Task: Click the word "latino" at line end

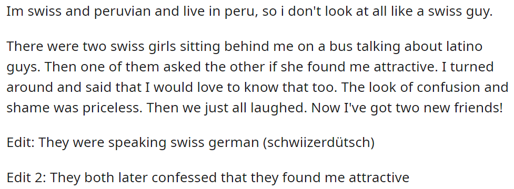Action: (462, 46)
